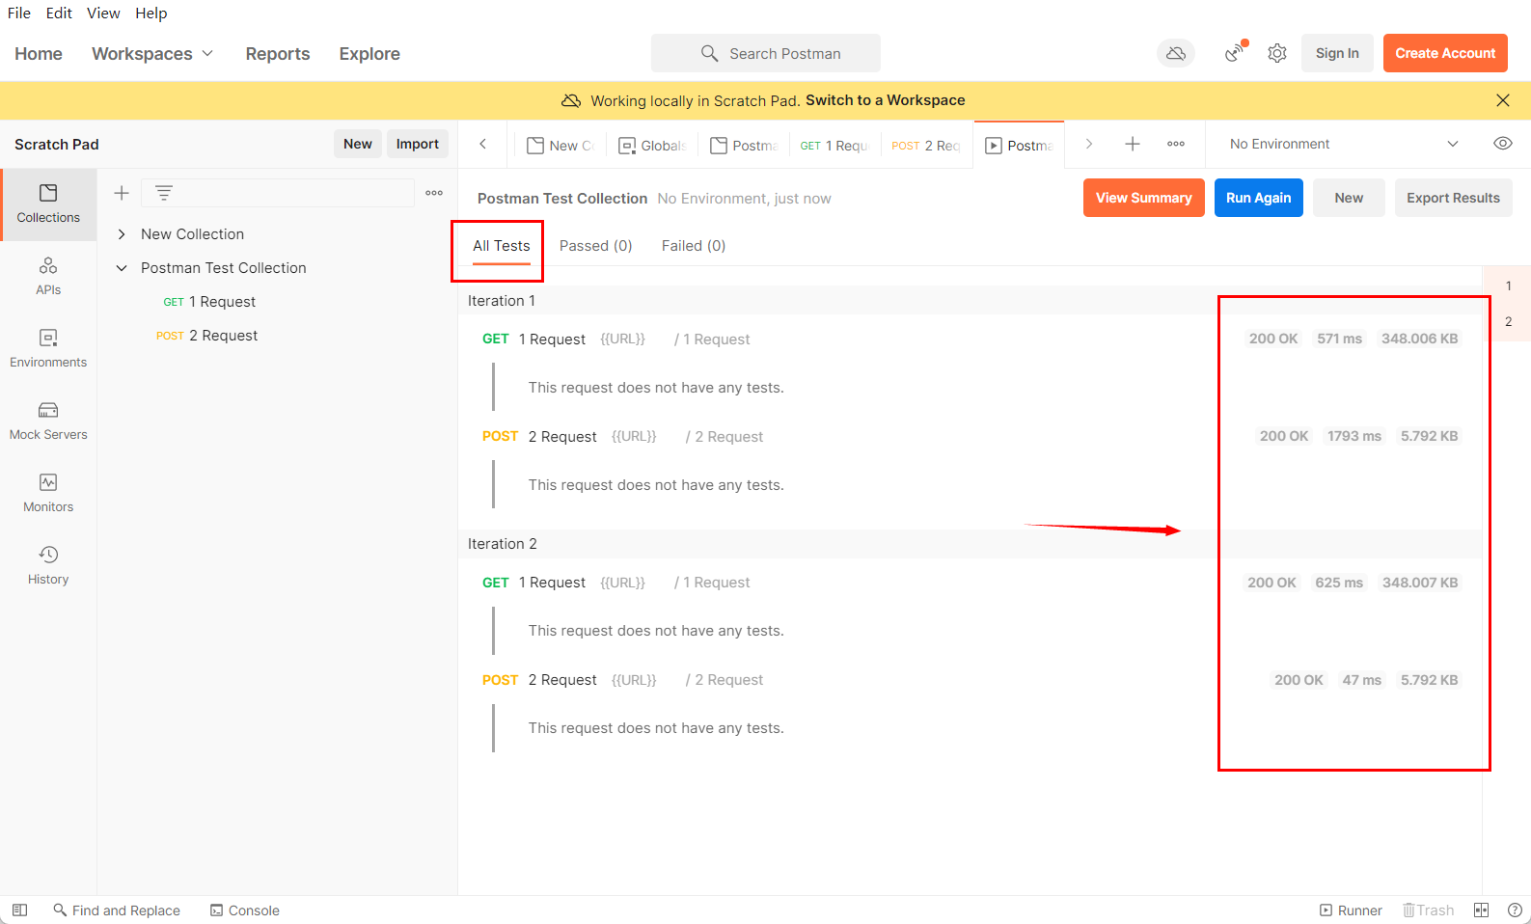Click Sign In button

(1337, 53)
